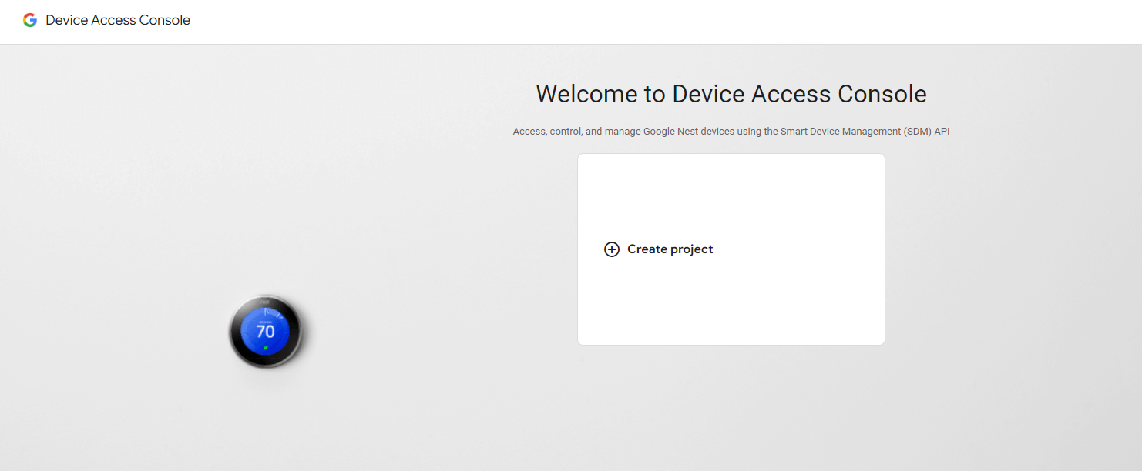Open the Device Access Console title link
The width and height of the screenshot is (1142, 471).
point(118,21)
